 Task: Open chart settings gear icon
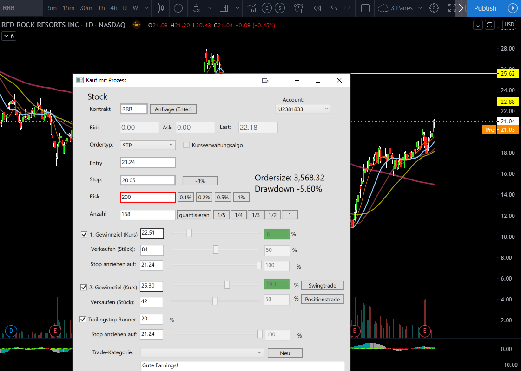[434, 8]
